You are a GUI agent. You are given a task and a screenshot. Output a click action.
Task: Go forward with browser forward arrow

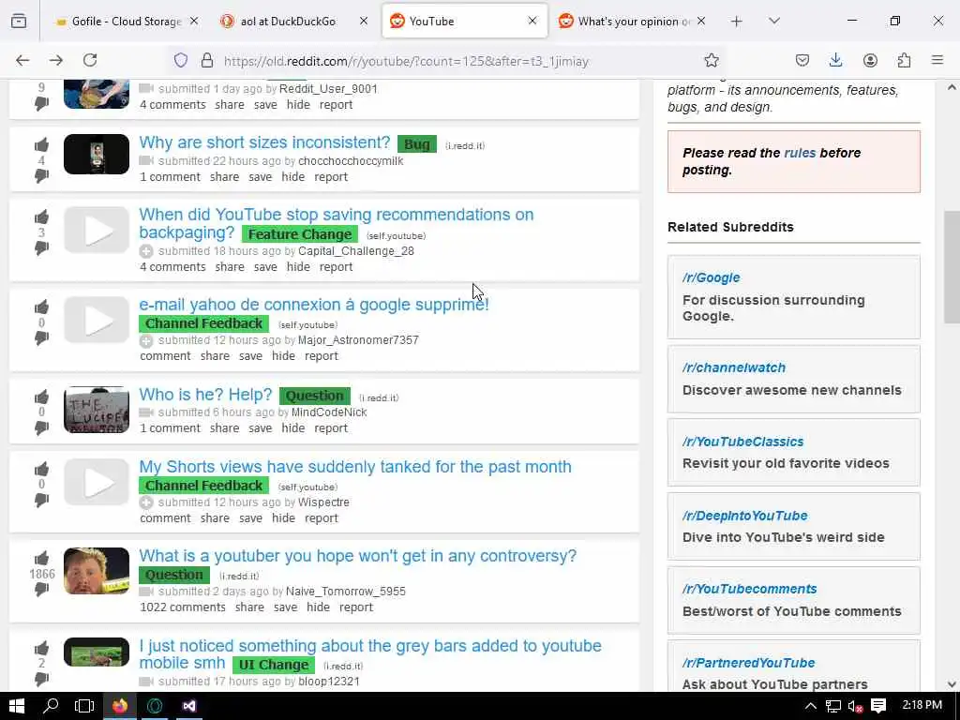56,60
